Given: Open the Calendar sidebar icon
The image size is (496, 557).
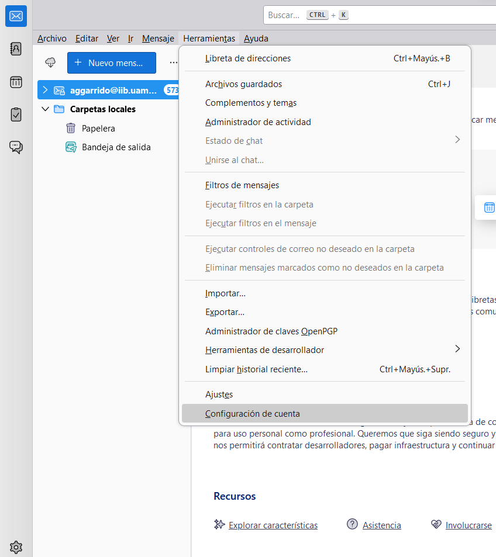Looking at the screenshot, I should point(16,82).
